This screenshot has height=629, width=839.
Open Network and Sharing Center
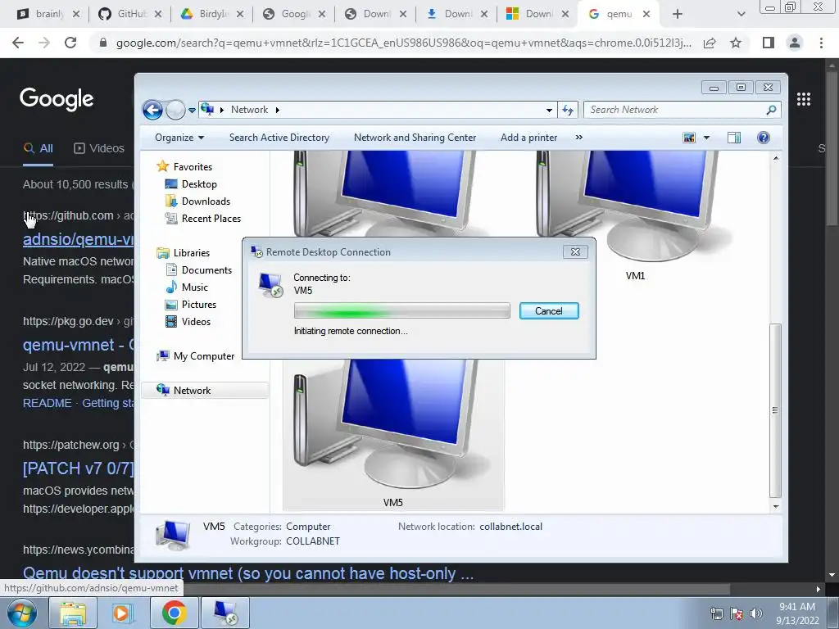(x=415, y=138)
